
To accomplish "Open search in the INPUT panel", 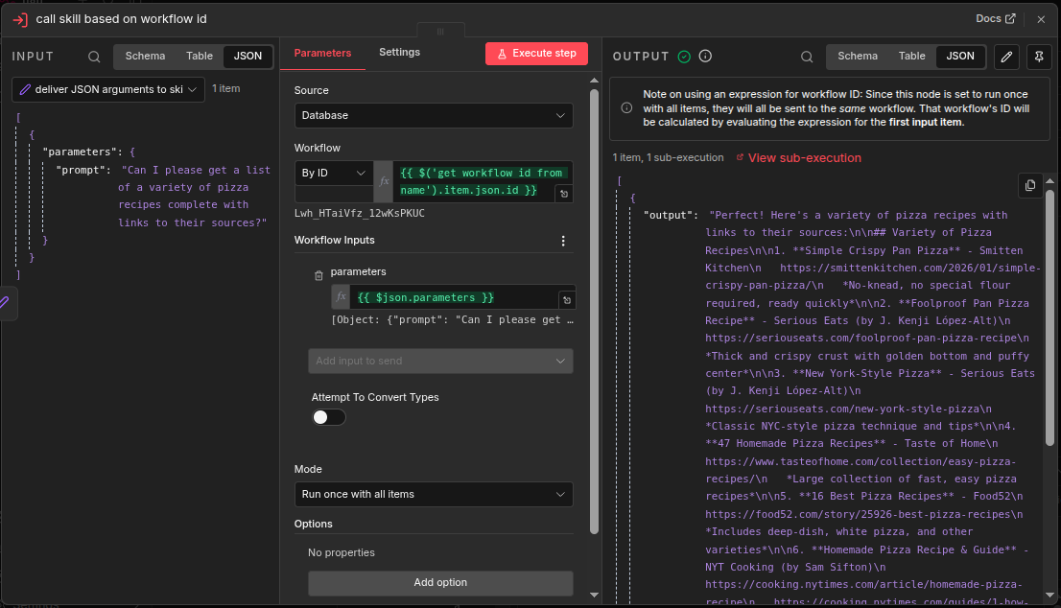I will (x=93, y=57).
